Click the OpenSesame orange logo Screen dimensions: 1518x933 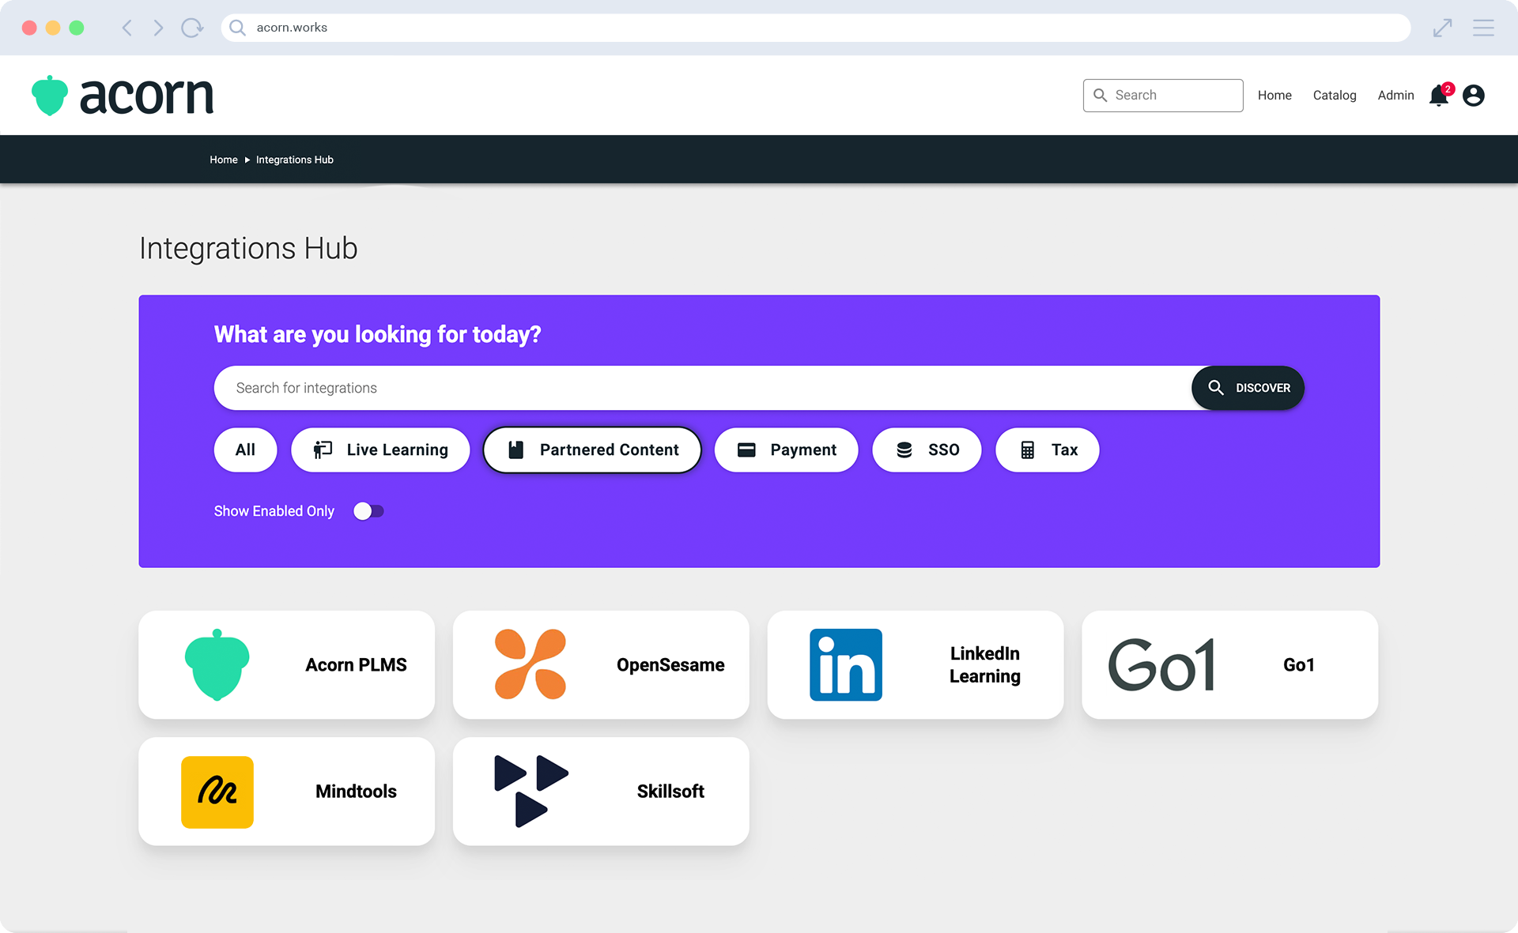click(530, 664)
